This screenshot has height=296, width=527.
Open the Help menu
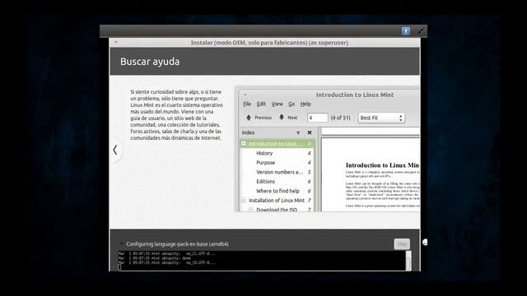[305, 104]
